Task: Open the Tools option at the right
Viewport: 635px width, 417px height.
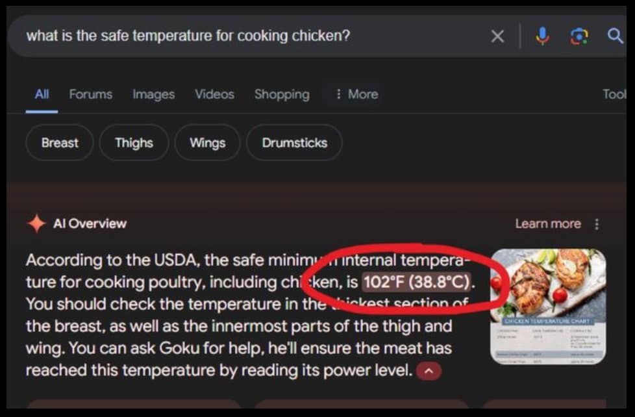Action: [x=614, y=94]
